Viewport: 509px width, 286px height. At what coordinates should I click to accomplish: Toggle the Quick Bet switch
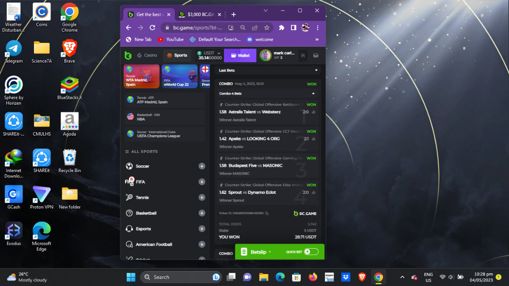[x=311, y=252]
